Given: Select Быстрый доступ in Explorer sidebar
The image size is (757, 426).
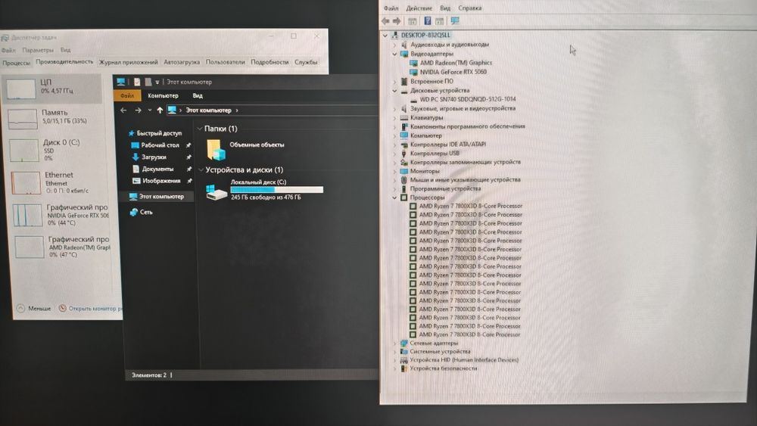Looking at the screenshot, I should [x=155, y=133].
